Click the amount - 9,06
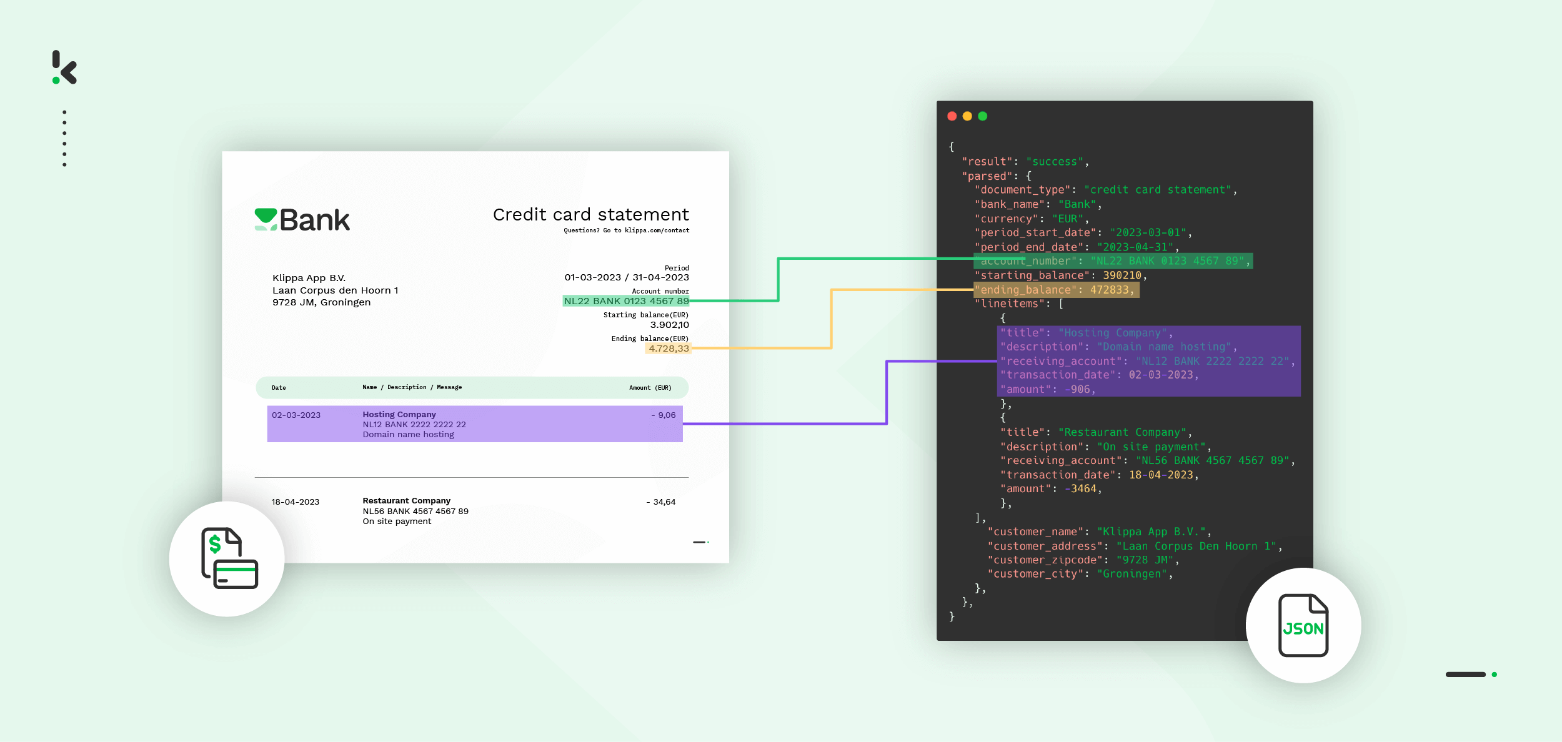This screenshot has width=1562, height=742. 664,415
